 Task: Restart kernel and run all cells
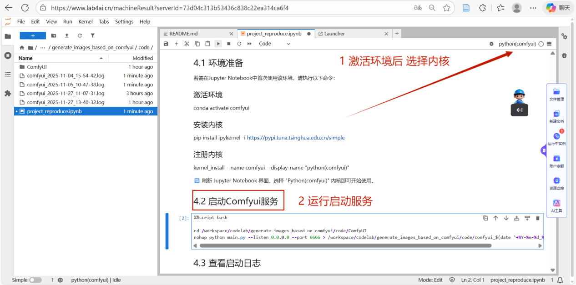tap(249, 44)
